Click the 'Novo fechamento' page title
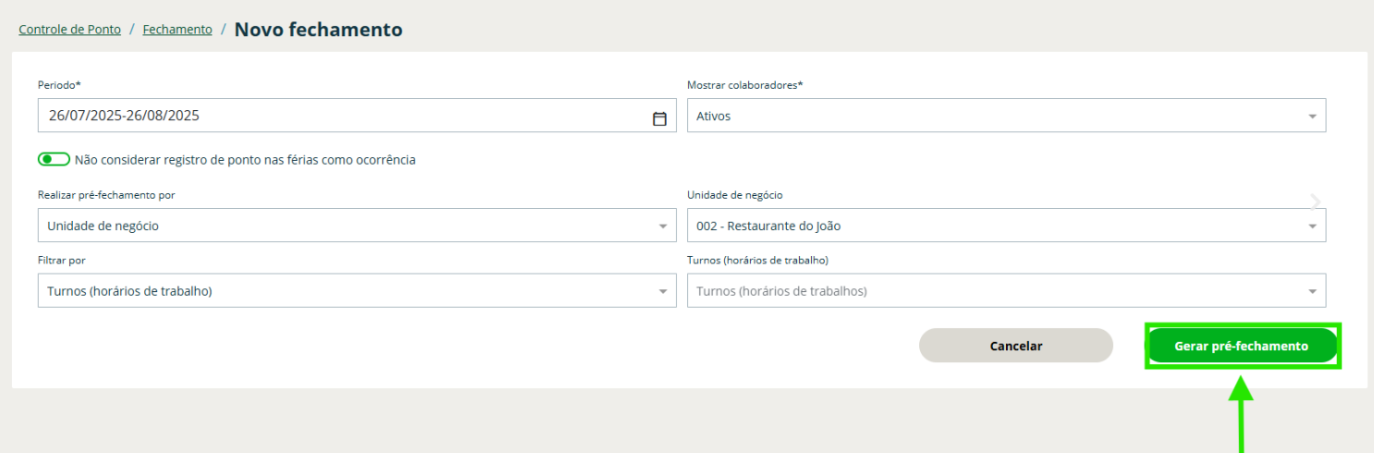The height and width of the screenshot is (453, 1374). click(318, 30)
